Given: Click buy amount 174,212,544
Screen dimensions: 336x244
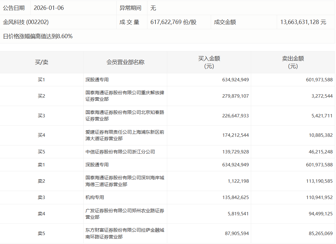Looking at the screenshot, I should pos(235,135).
